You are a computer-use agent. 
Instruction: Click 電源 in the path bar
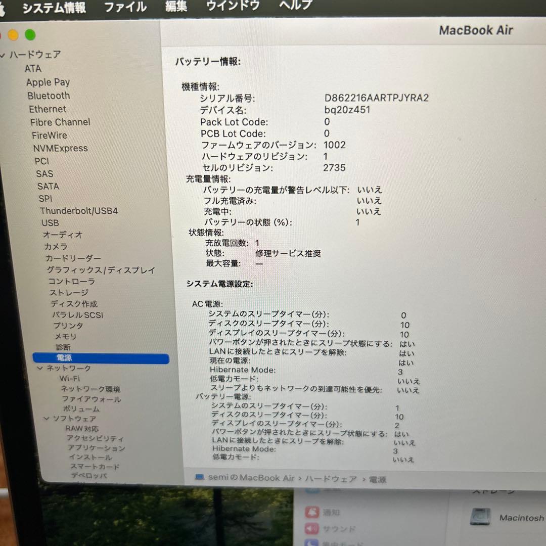(378, 480)
